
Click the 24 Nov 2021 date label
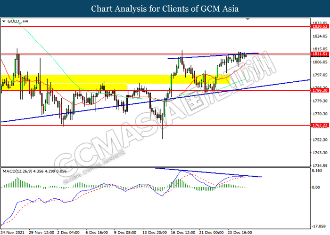12,233
